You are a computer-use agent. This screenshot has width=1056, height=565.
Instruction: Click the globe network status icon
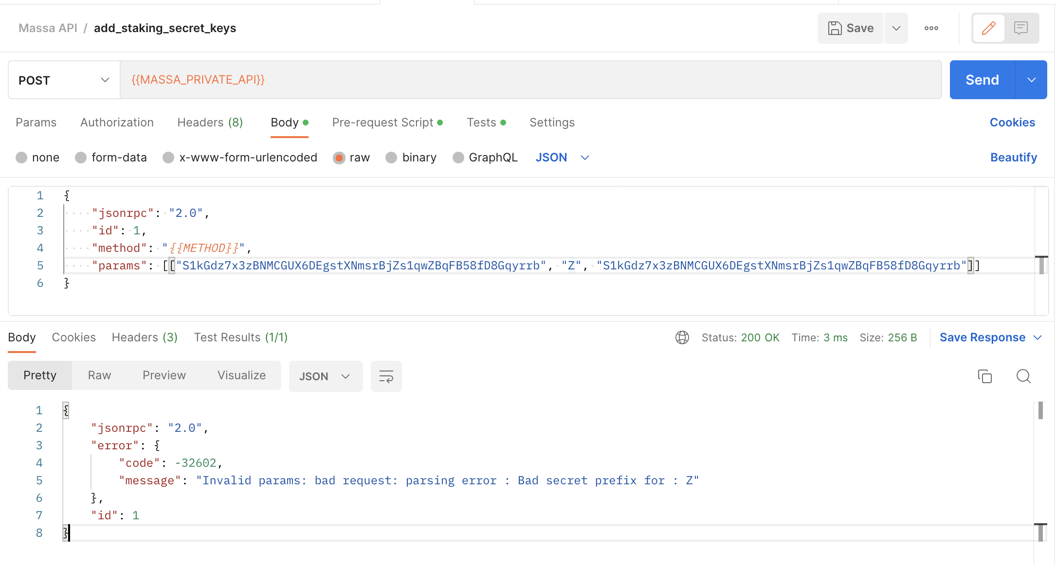point(682,337)
